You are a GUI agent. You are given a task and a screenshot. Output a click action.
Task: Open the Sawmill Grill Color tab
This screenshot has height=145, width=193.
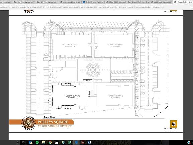[x=138, y=2]
